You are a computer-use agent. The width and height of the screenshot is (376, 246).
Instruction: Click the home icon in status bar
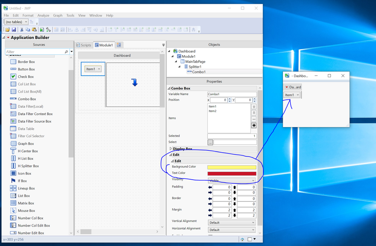[x=242, y=239]
